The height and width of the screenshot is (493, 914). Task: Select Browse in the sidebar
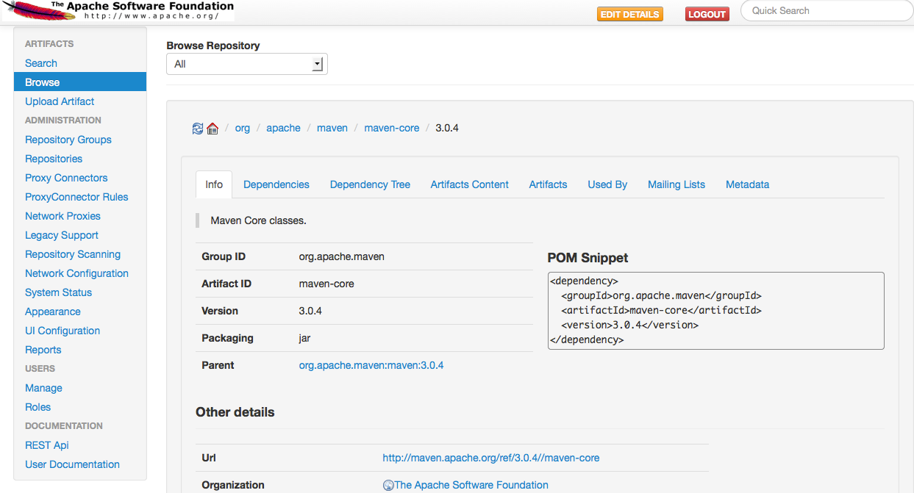pos(80,82)
